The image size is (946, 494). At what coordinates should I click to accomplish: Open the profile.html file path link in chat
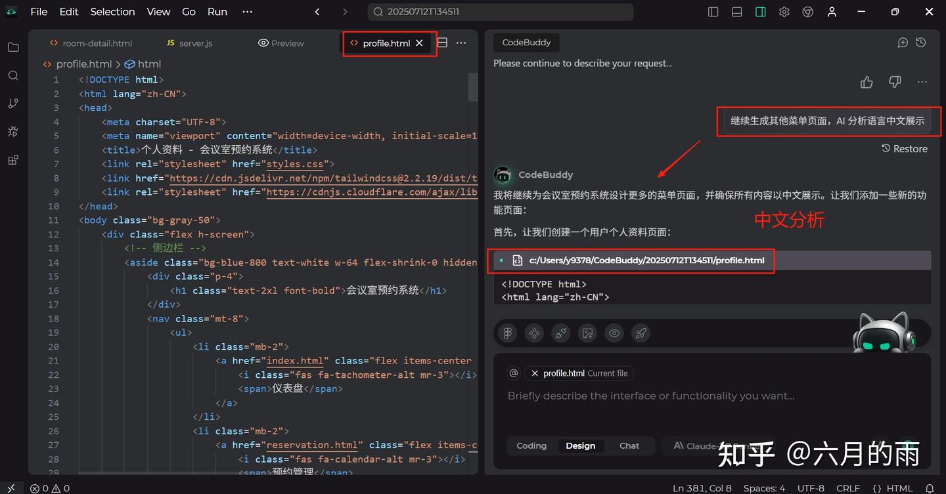tap(646, 260)
